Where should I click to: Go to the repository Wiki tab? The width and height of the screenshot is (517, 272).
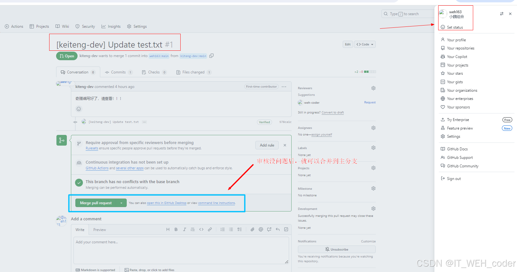(x=62, y=26)
